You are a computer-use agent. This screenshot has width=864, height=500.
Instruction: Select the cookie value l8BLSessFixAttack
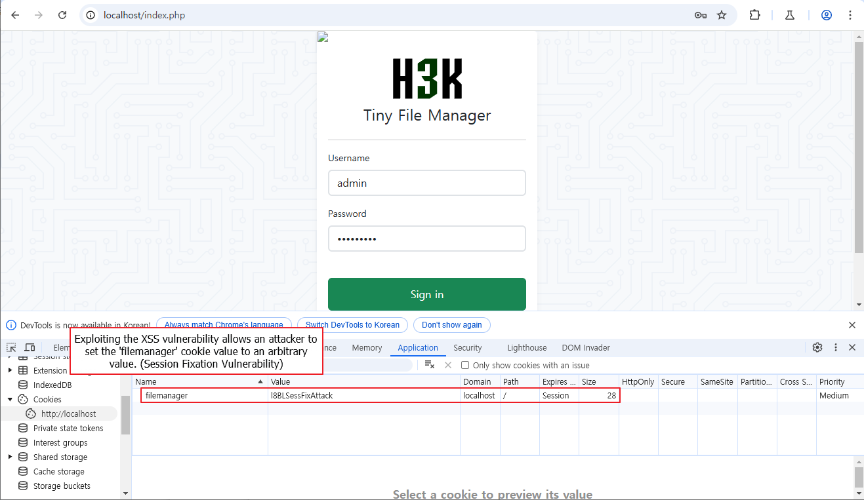tap(364, 396)
